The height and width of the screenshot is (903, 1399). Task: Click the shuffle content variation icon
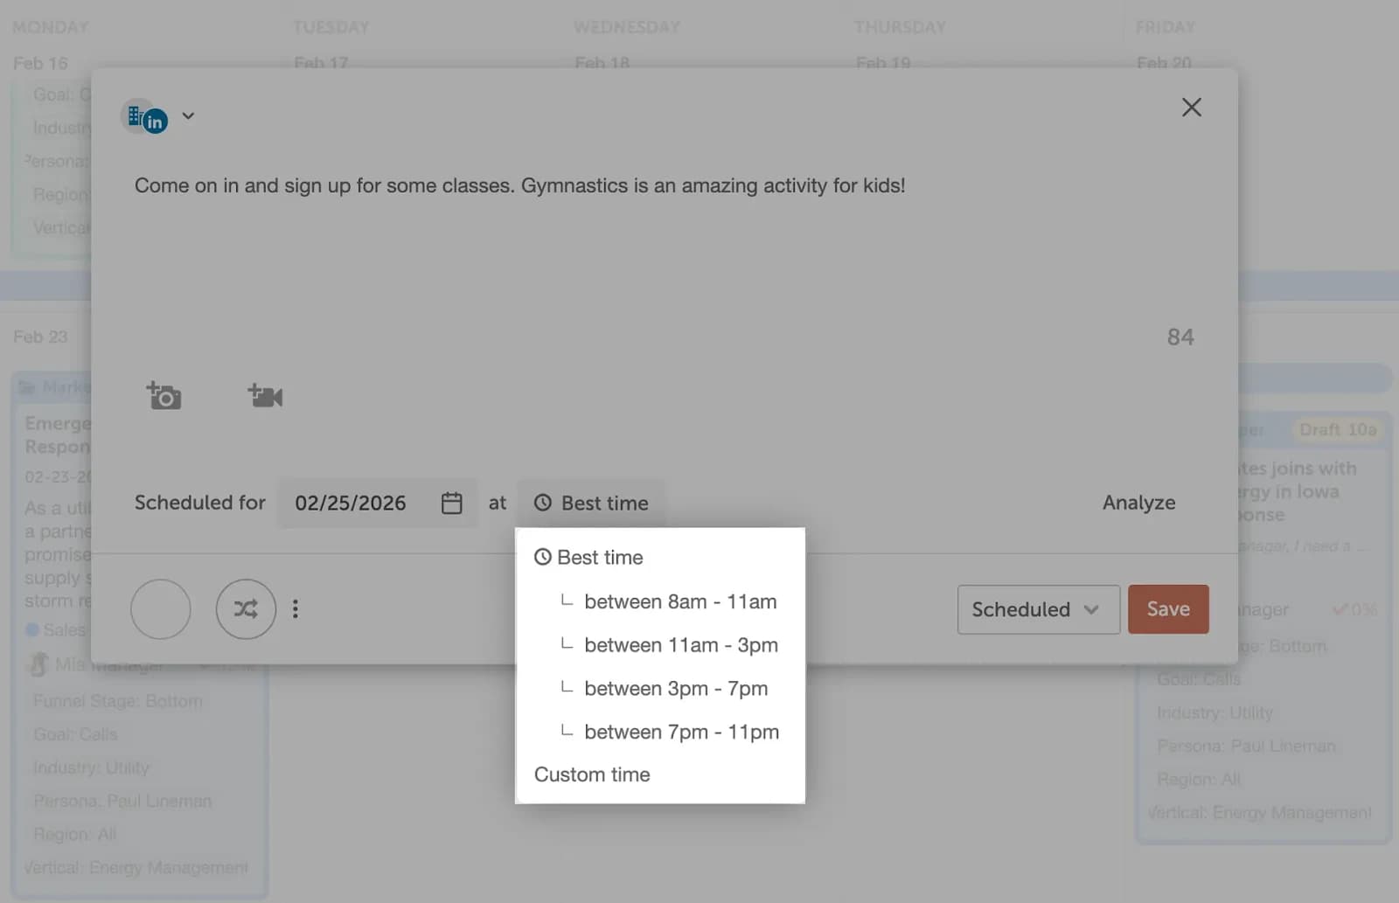tap(246, 609)
